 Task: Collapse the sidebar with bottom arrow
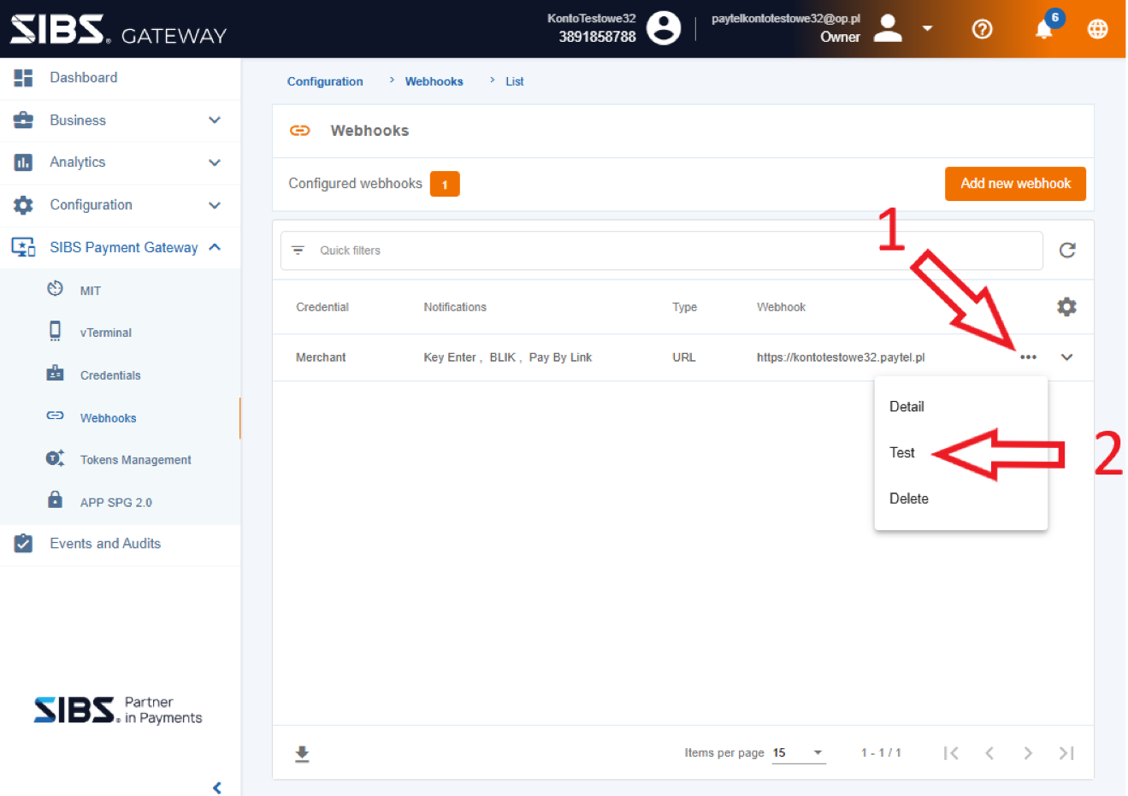click(x=217, y=787)
